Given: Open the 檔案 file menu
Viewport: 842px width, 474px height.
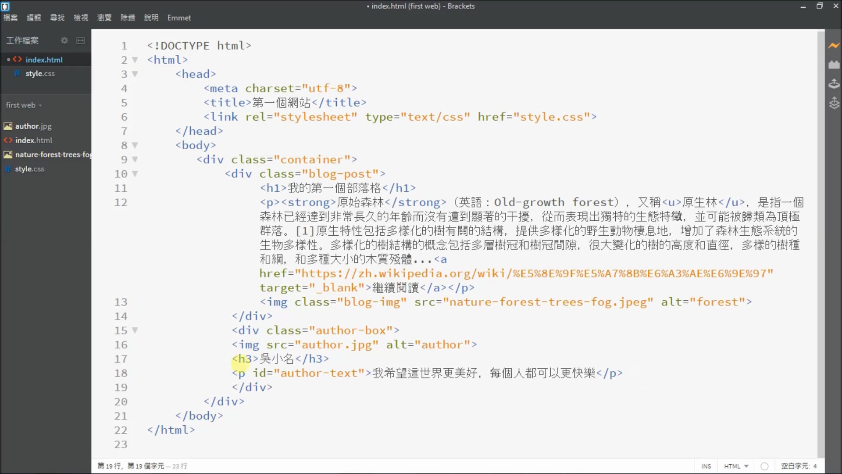Looking at the screenshot, I should pyautogui.click(x=11, y=18).
